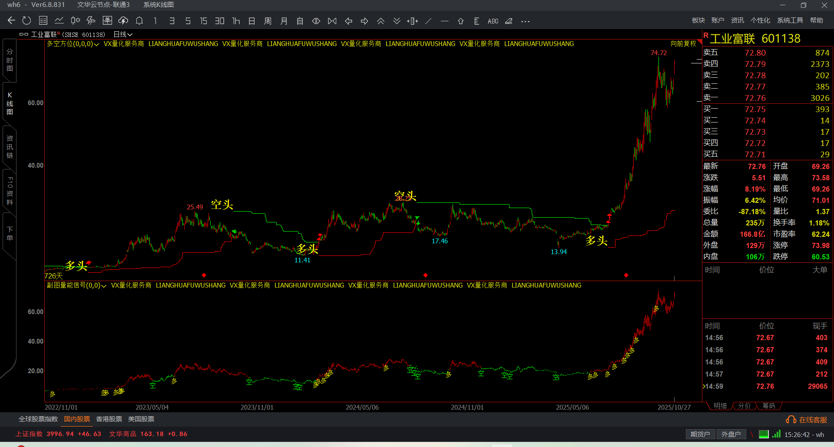Switch to the 筹码 tab

pos(768,406)
